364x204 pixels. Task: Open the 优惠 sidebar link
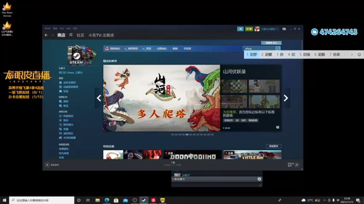66,129
